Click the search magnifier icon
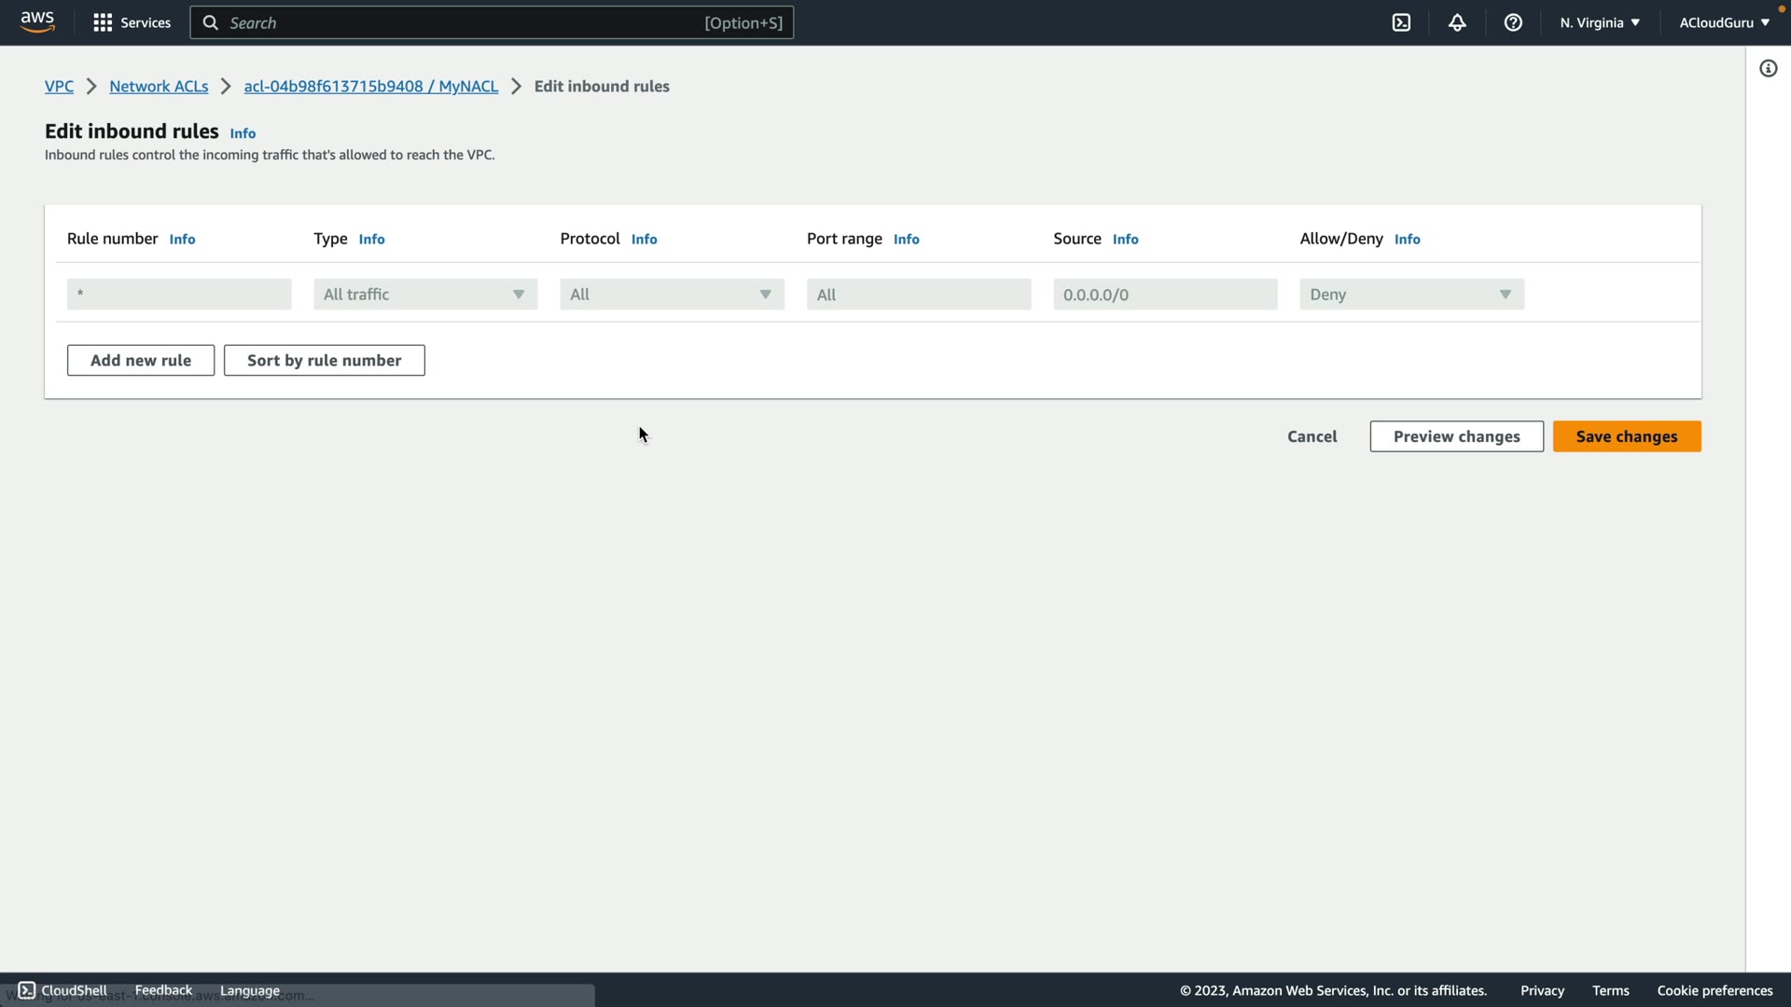The width and height of the screenshot is (1791, 1007). 211,22
